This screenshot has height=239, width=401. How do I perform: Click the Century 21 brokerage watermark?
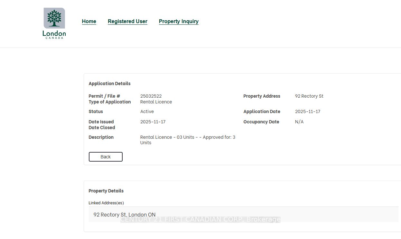200,219
